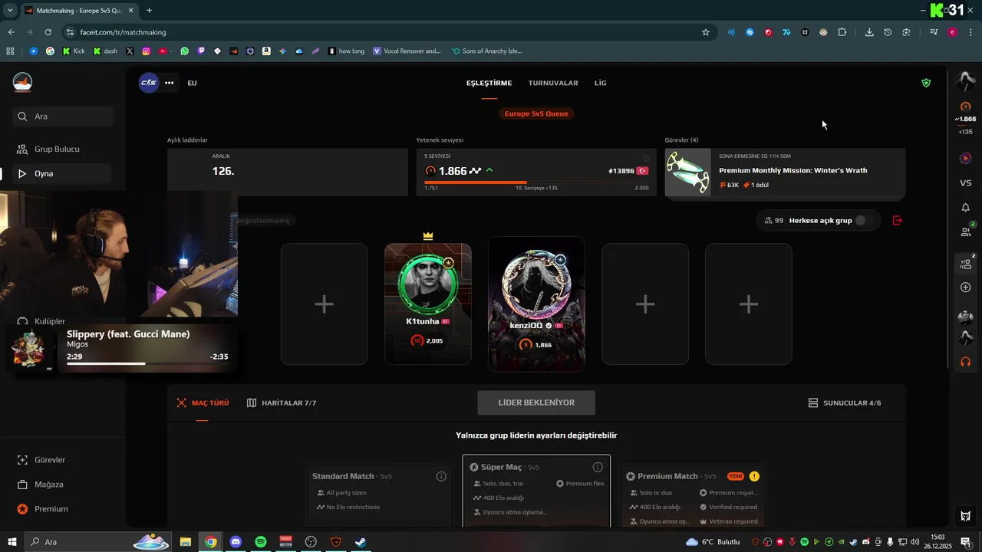Click the Elo progress bar under 1.866
The image size is (982, 552).
click(536, 182)
